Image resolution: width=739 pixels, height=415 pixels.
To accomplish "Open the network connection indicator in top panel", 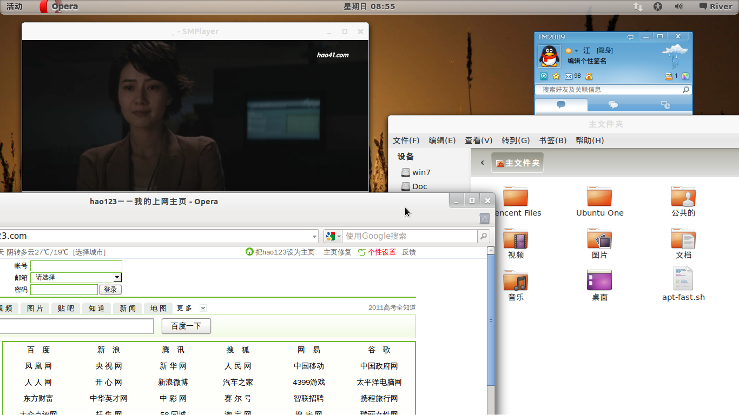I will (x=638, y=6).
